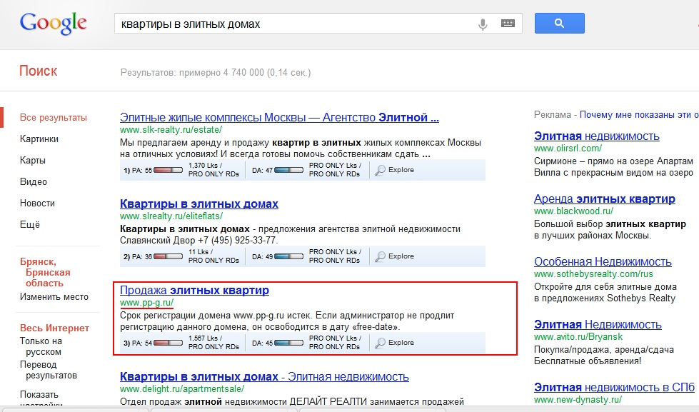This screenshot has height=412, width=699.
Task: Click Брянск, Брянская область location
Action: click(x=45, y=273)
